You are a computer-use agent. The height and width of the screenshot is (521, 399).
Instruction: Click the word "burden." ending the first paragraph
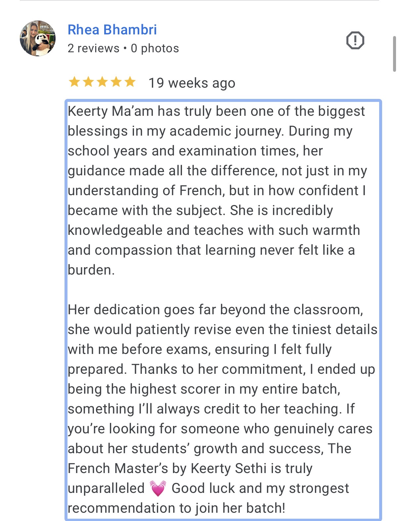point(91,270)
